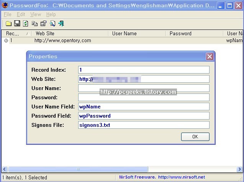The image size is (244, 182).
Task: Click the horizontal scrollbar left arrow
Action: (x=5, y=169)
